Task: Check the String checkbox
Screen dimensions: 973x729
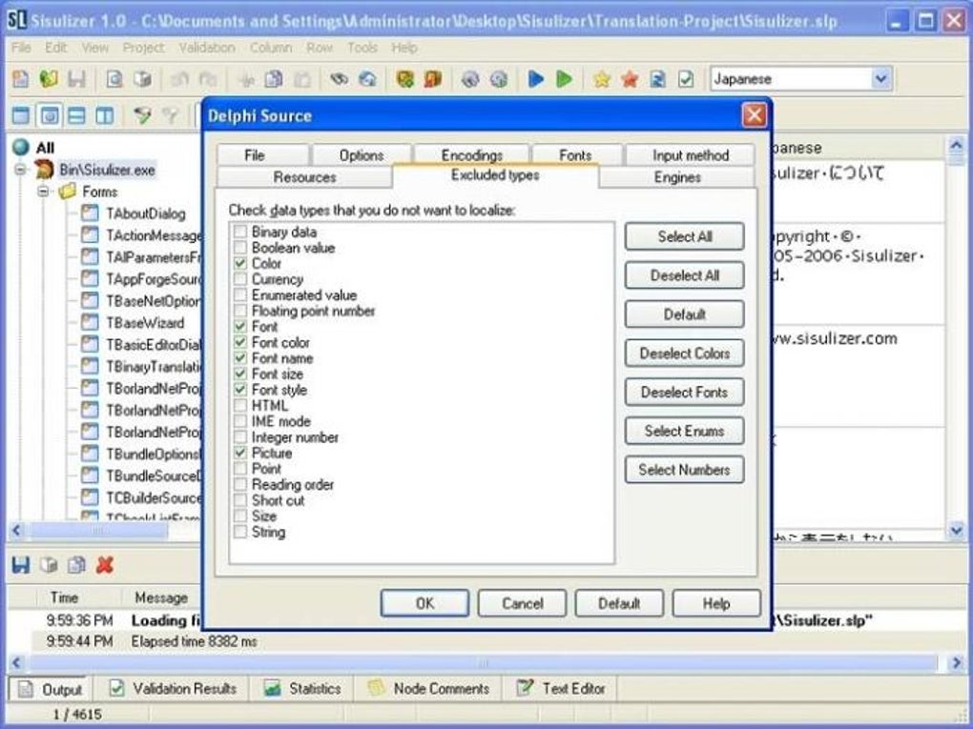Action: point(239,532)
